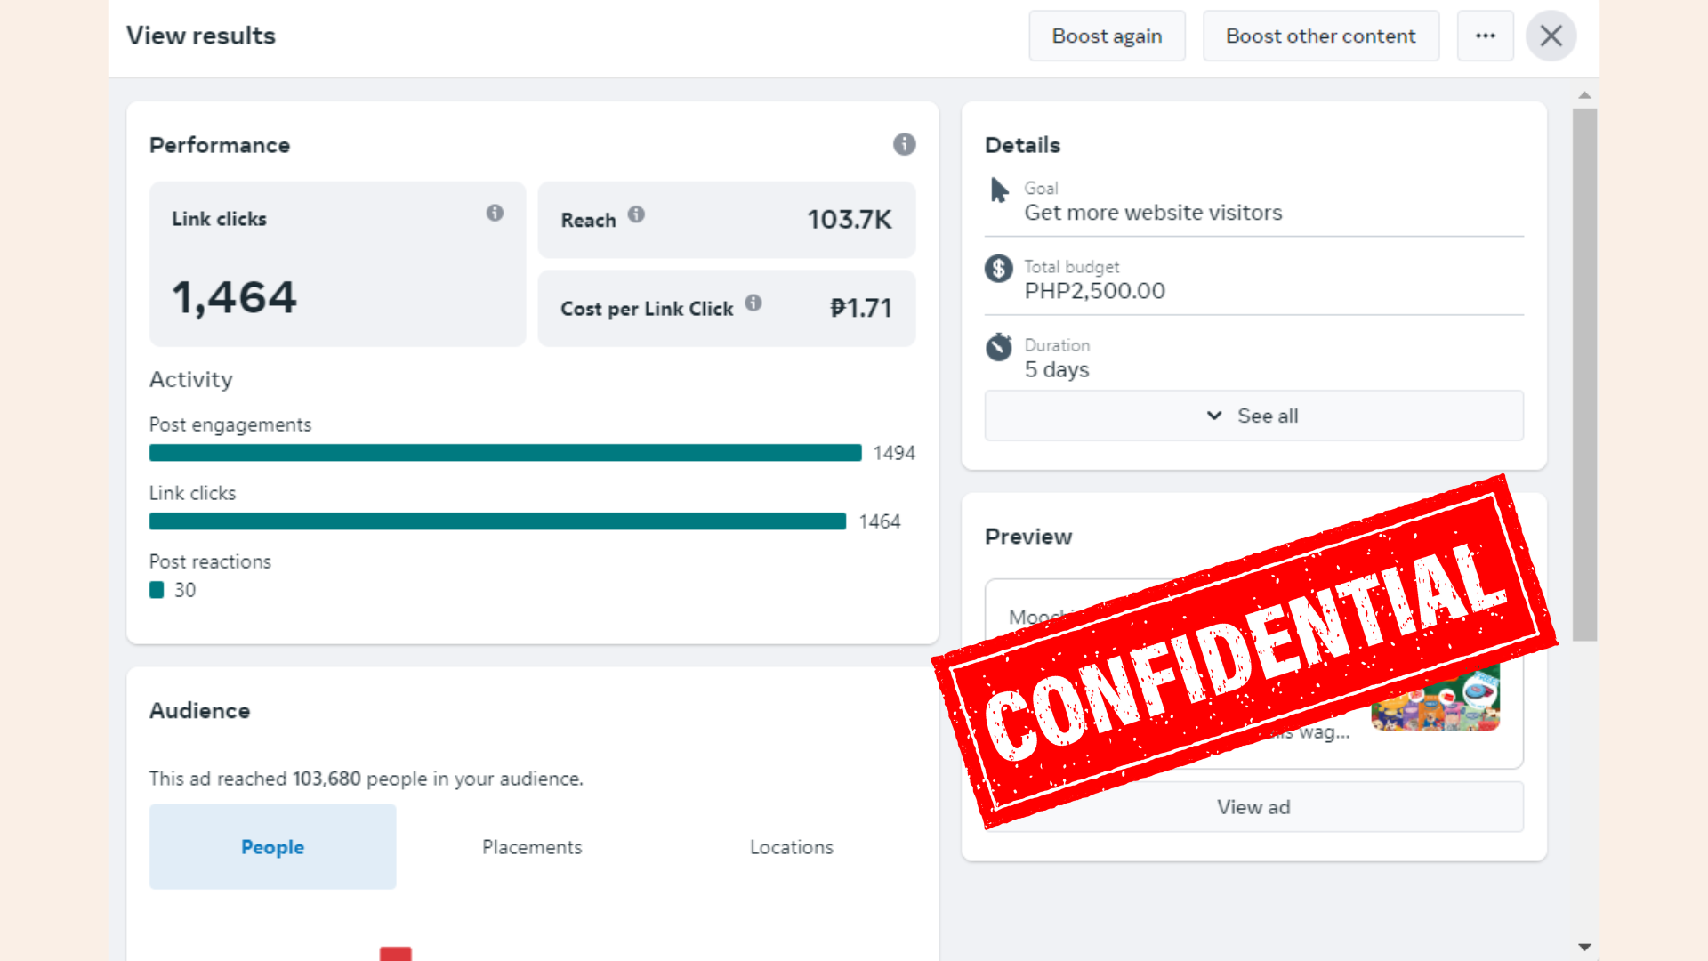Click the Performance info icon
1708x961 pixels.
904,144
